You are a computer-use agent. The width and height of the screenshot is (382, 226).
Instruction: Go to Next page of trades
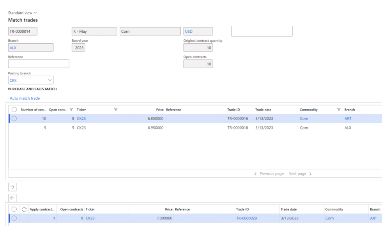297,173
